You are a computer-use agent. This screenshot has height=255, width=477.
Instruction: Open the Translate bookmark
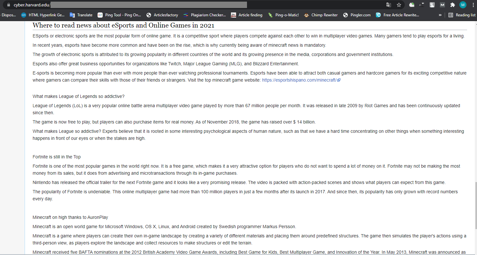tap(81, 15)
